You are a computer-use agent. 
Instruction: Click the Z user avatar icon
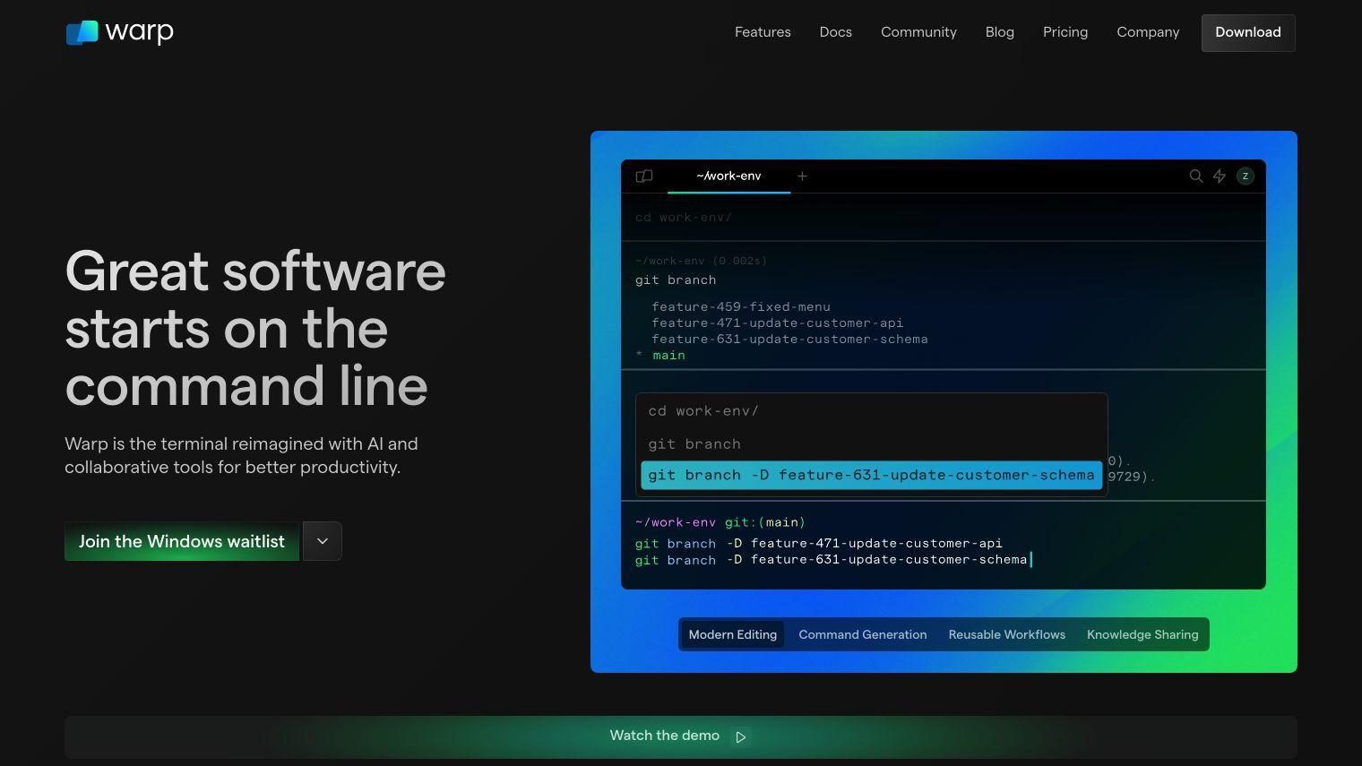1245,176
